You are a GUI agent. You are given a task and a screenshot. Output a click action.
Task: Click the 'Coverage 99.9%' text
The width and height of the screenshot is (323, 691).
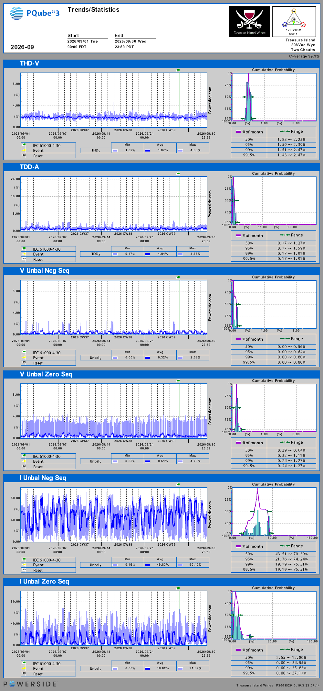304,56
